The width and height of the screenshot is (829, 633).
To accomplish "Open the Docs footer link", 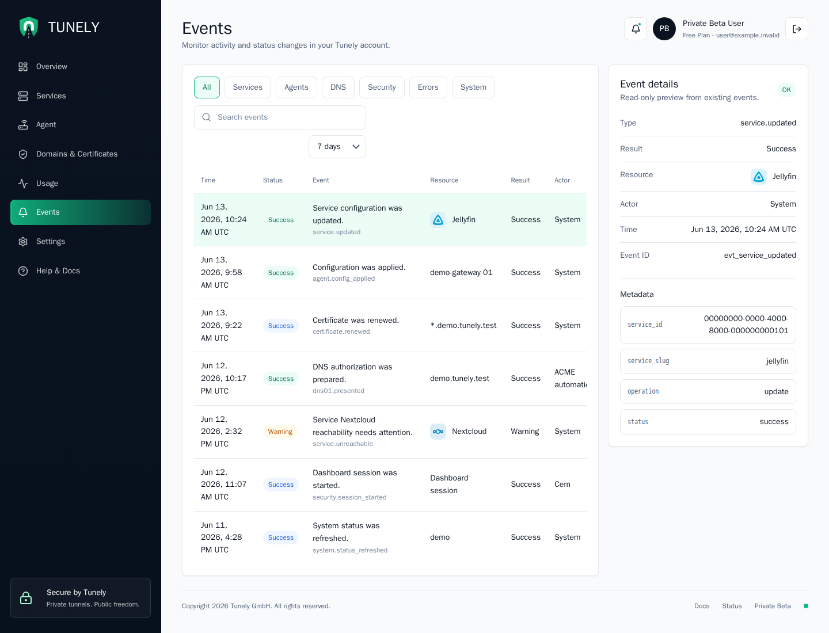I will pyautogui.click(x=702, y=606).
